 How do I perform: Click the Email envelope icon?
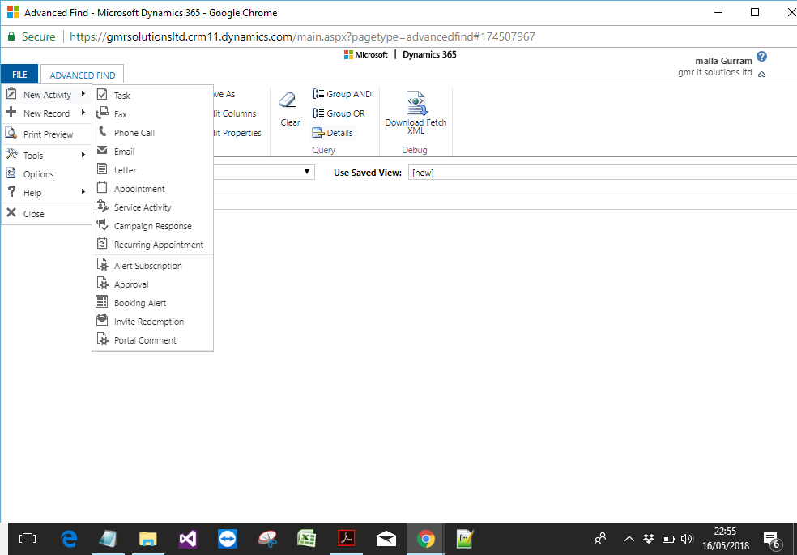click(102, 151)
